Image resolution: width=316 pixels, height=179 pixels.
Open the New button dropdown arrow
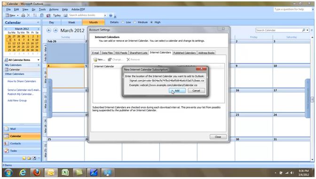18,16
